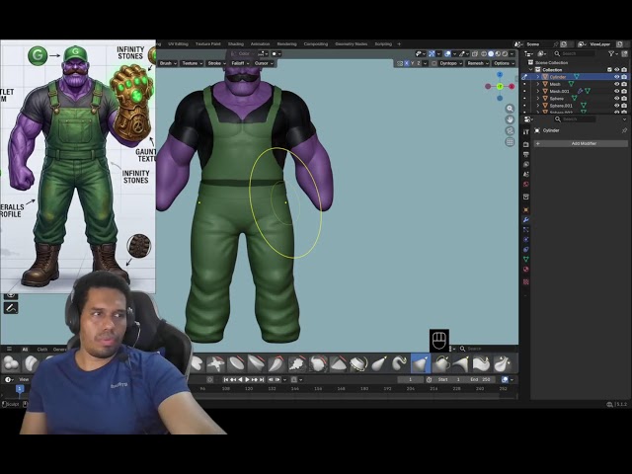Toggle Sphere visibility eye icon
This screenshot has width=632, height=474.
coord(616,99)
